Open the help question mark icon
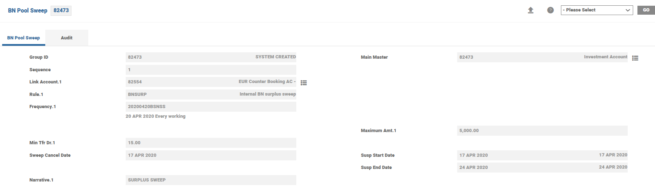 (x=550, y=10)
